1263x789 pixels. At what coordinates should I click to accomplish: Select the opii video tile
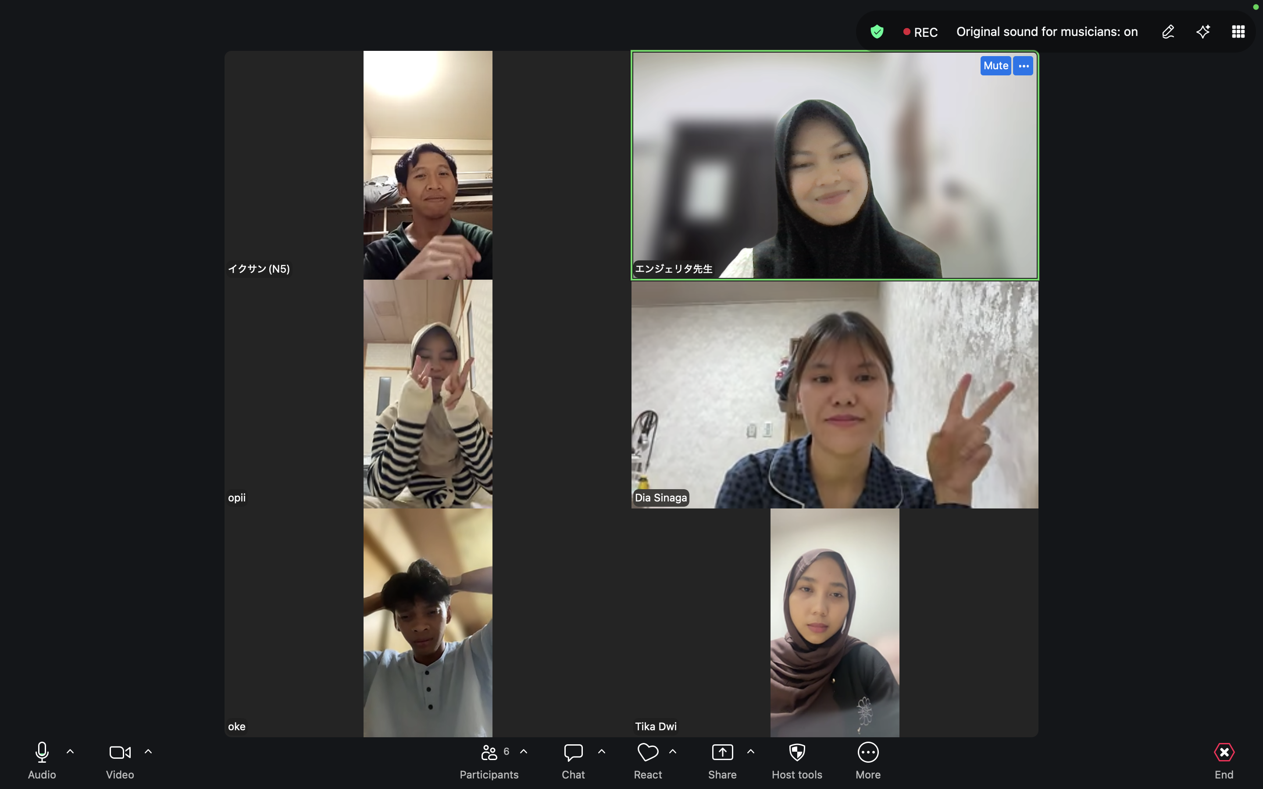[428, 394]
